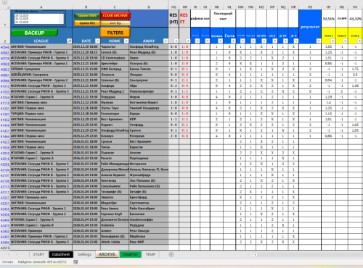Click the league cell in row 40881
Image resolution: width=363 pixels, height=268 pixels.
tap(41, 75)
